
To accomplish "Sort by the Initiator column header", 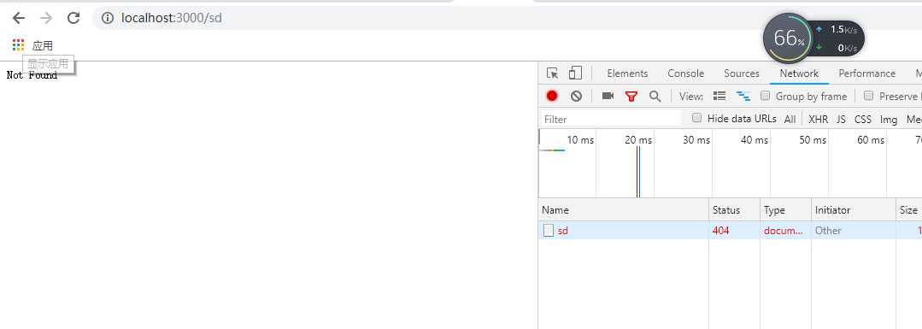I will [x=854, y=210].
